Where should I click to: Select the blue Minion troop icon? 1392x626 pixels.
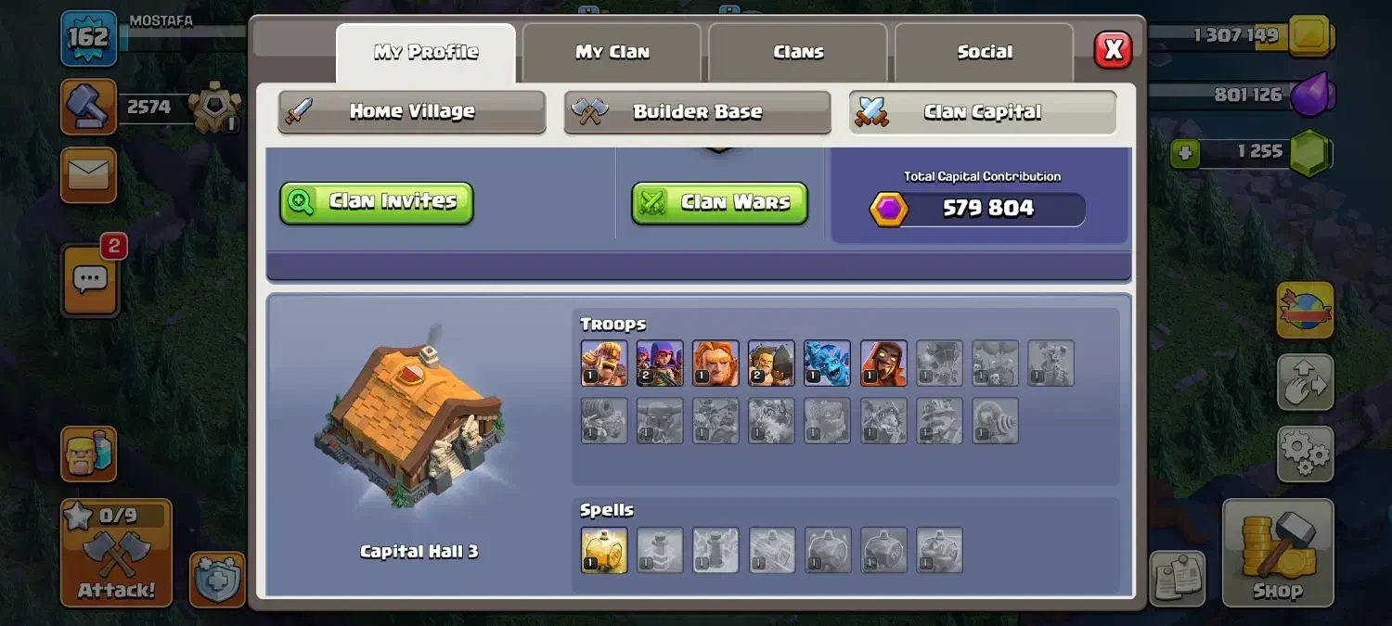click(827, 363)
